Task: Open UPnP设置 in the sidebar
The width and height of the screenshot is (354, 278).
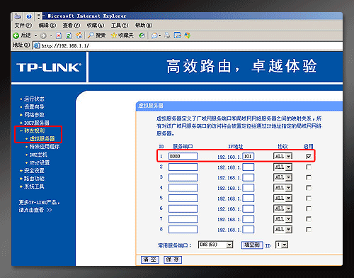Action: click(40, 163)
